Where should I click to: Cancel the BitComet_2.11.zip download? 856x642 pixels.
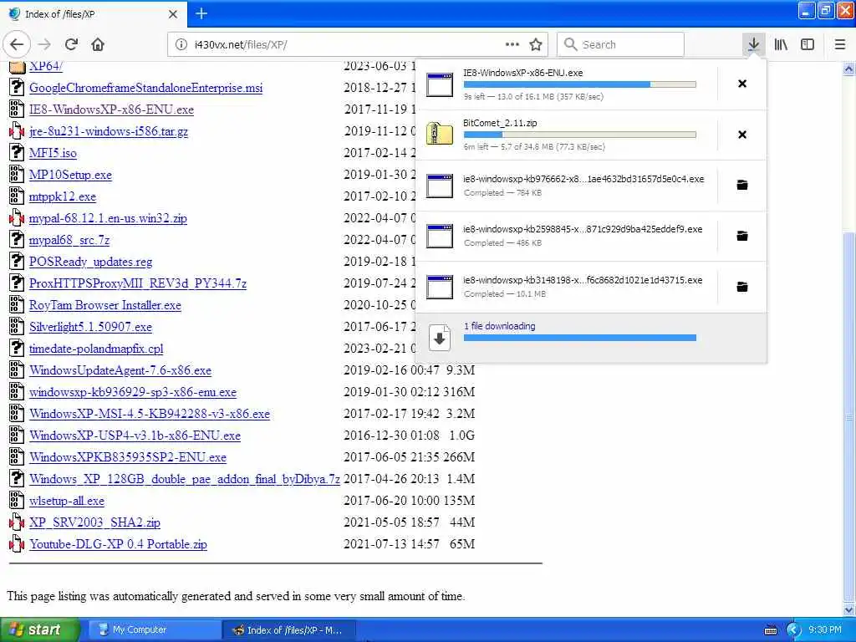[742, 135]
